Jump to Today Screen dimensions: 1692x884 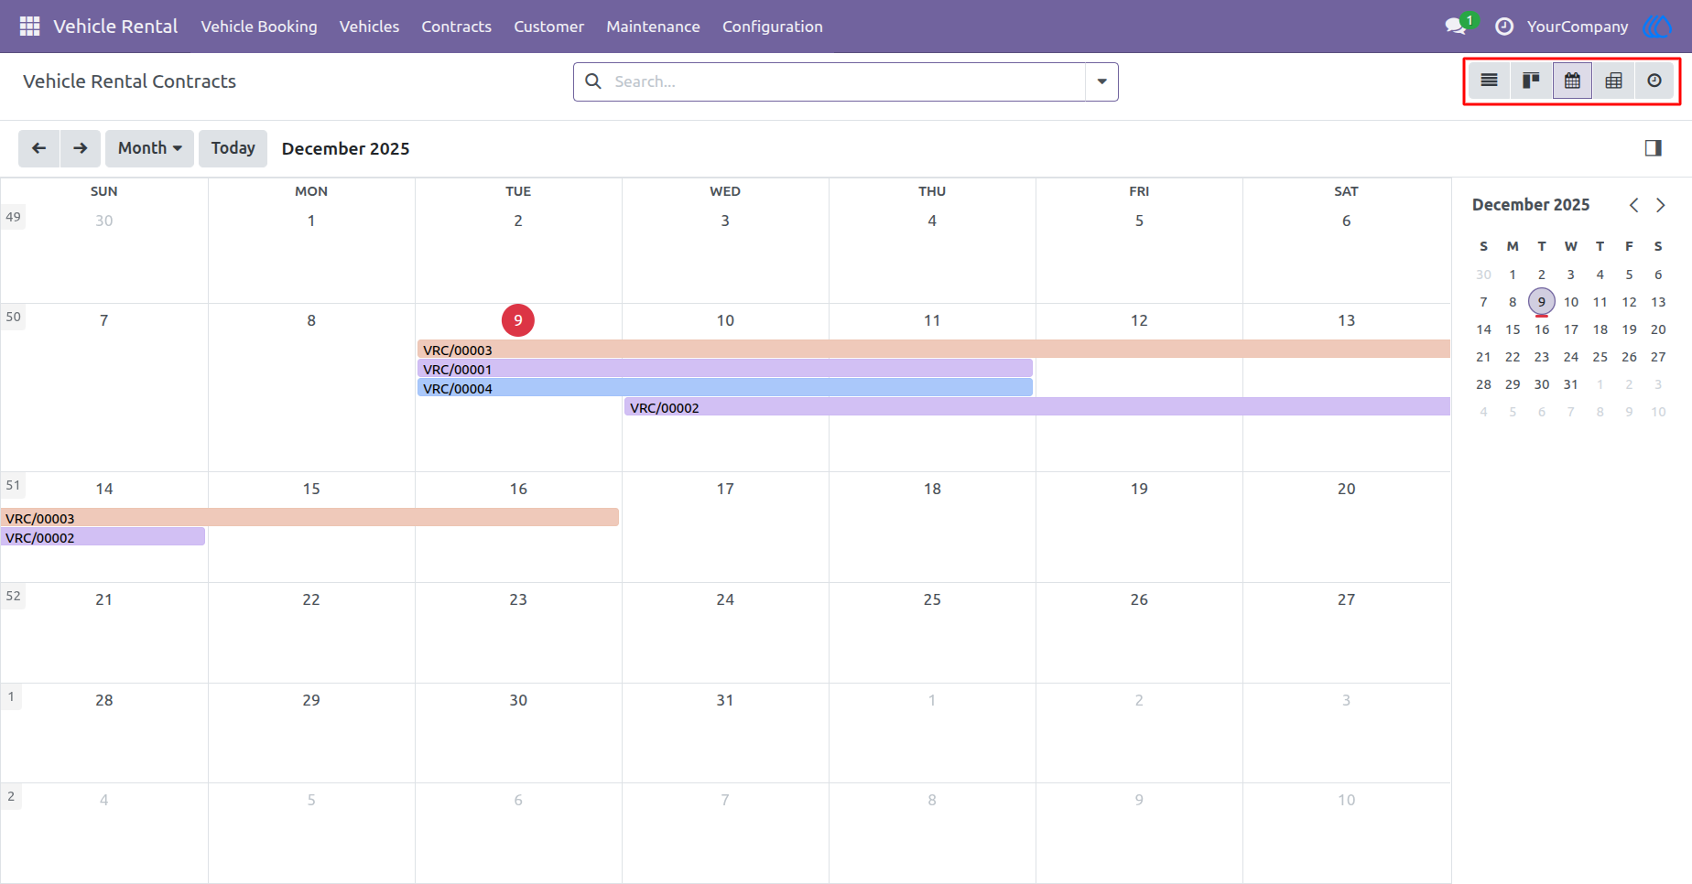point(233,148)
